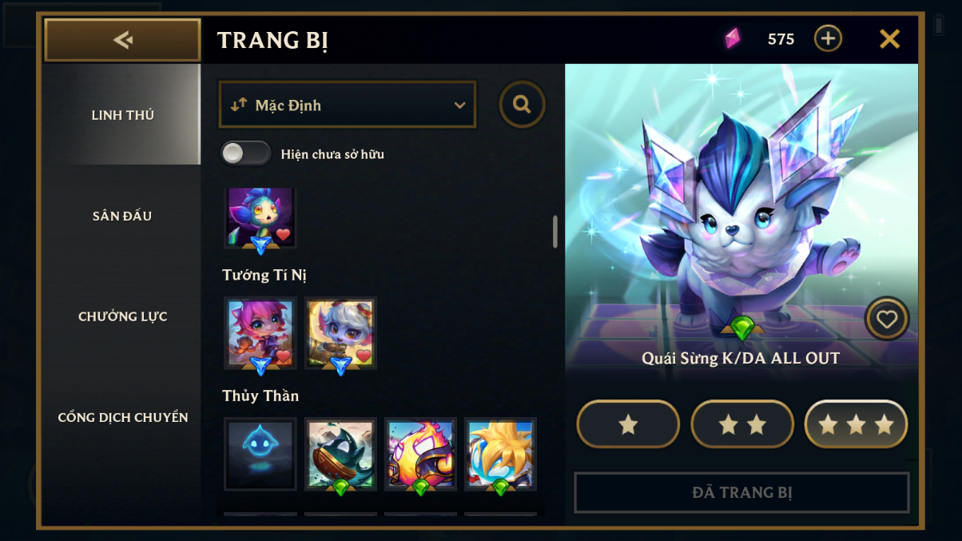The height and width of the screenshot is (541, 962).
Task: Go to Cổng Dịch Chuyển tab
Action: (122, 417)
